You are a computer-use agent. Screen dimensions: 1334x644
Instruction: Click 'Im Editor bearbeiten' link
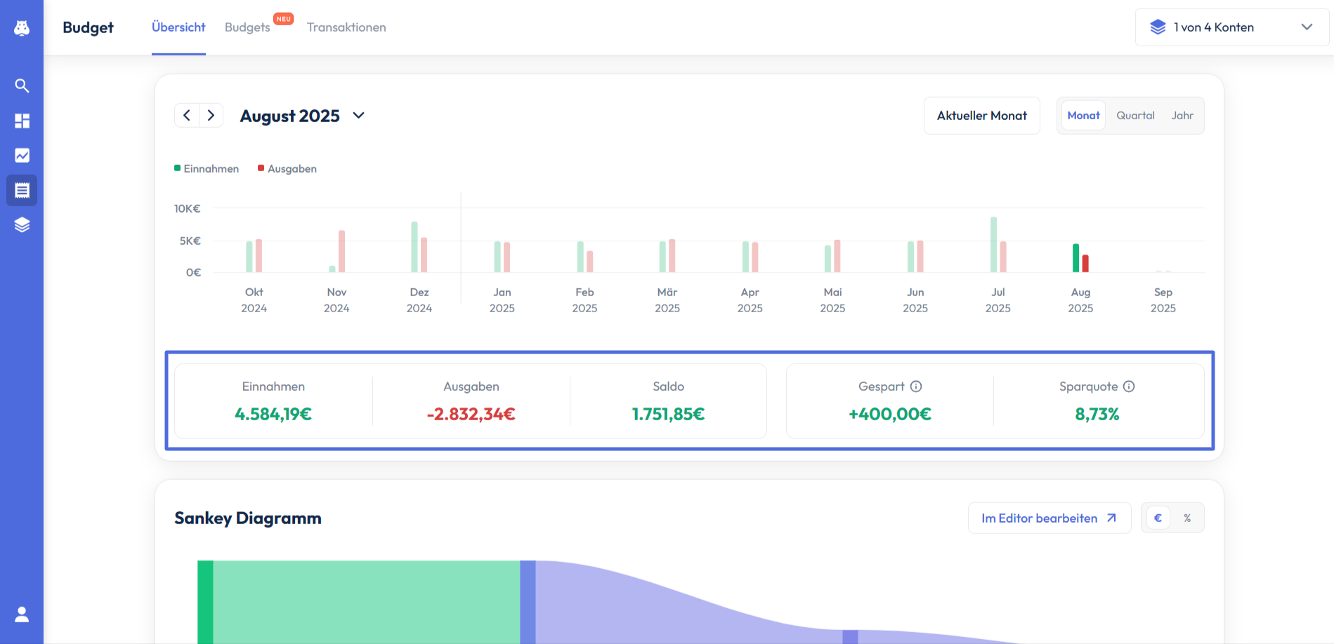[x=1049, y=518]
